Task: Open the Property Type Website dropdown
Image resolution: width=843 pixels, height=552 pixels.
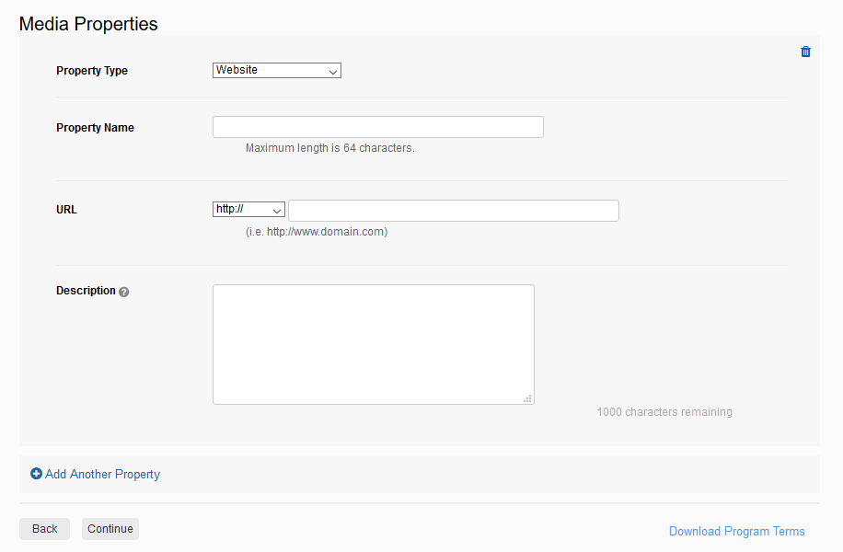Action: (x=277, y=71)
